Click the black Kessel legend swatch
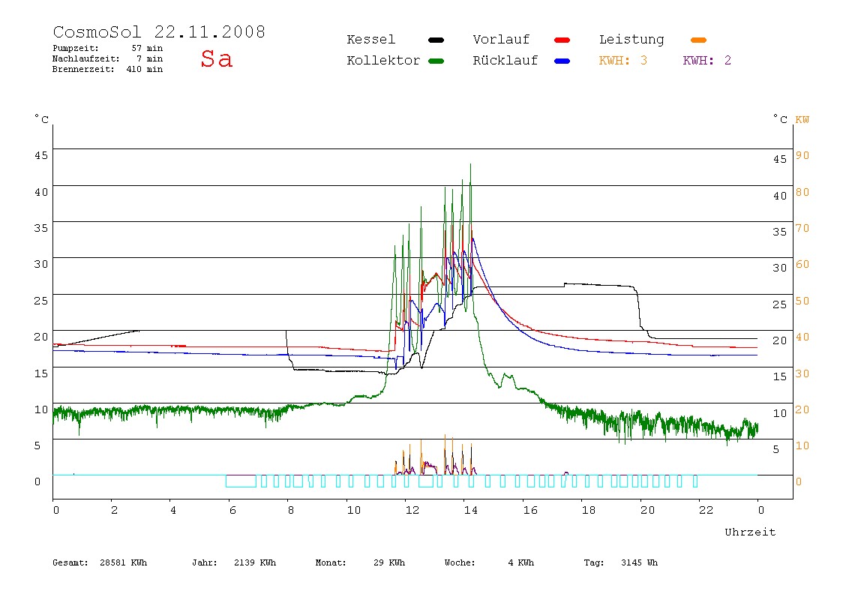 tap(436, 40)
